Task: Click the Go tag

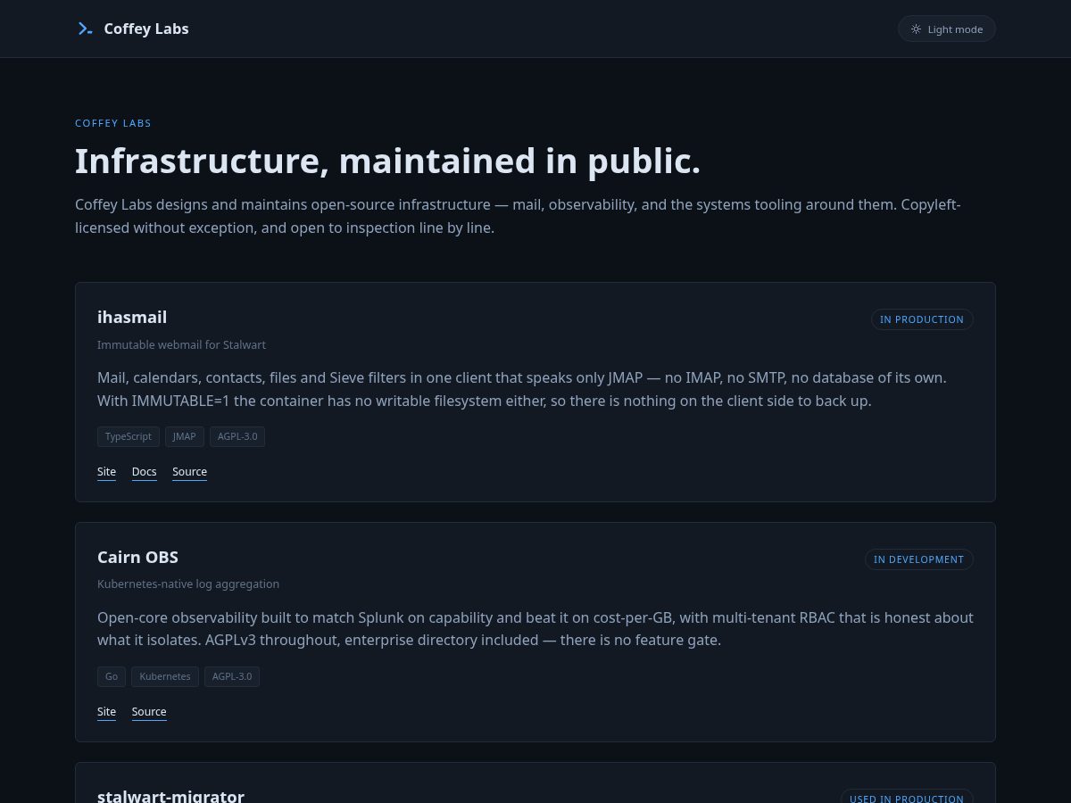Action: click(112, 676)
